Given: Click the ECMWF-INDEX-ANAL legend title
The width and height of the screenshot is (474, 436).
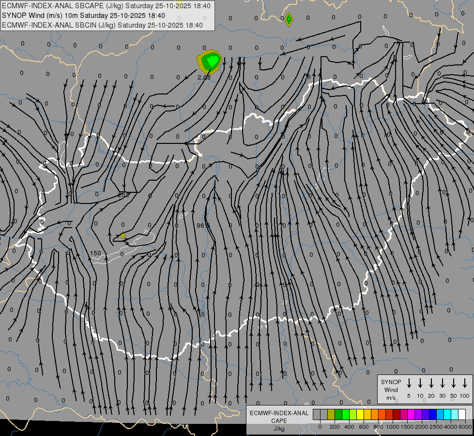Looking at the screenshot, I should [x=279, y=413].
